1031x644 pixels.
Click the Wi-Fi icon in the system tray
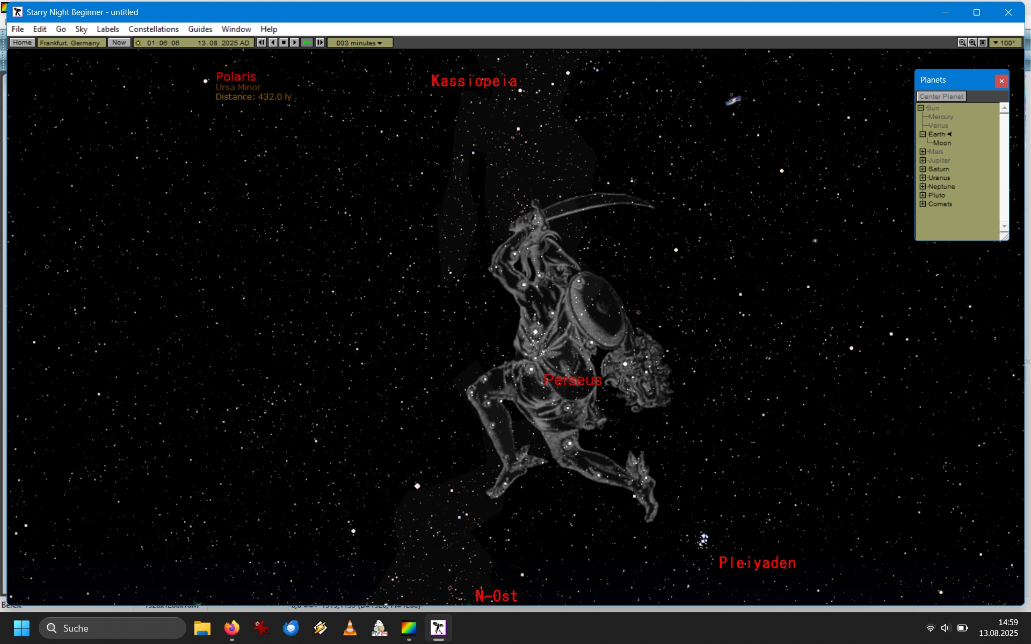pyautogui.click(x=930, y=628)
